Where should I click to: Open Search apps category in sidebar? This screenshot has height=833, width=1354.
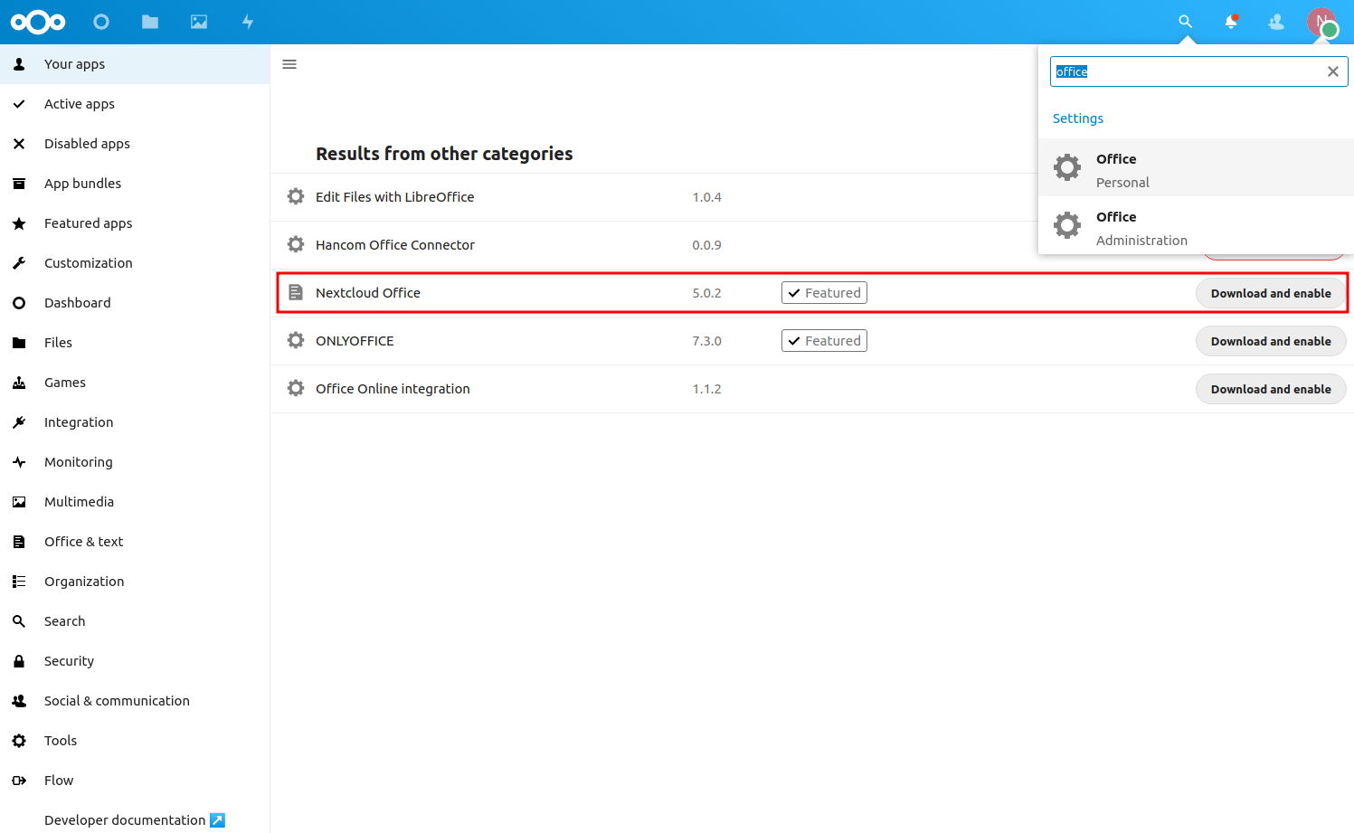(135, 621)
